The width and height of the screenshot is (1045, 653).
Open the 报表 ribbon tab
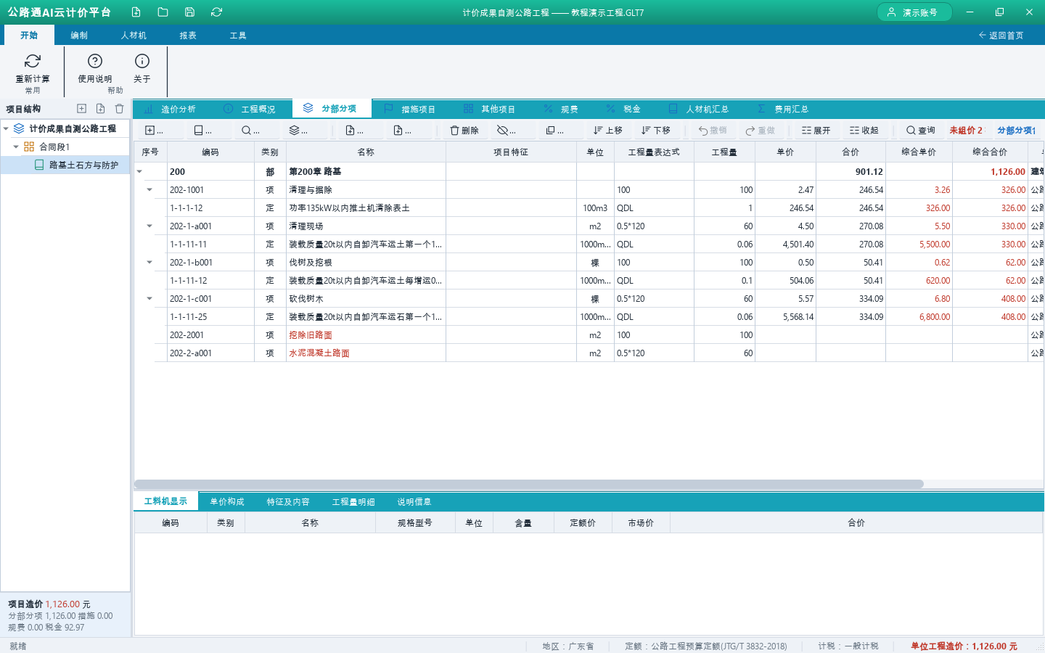[x=188, y=36]
